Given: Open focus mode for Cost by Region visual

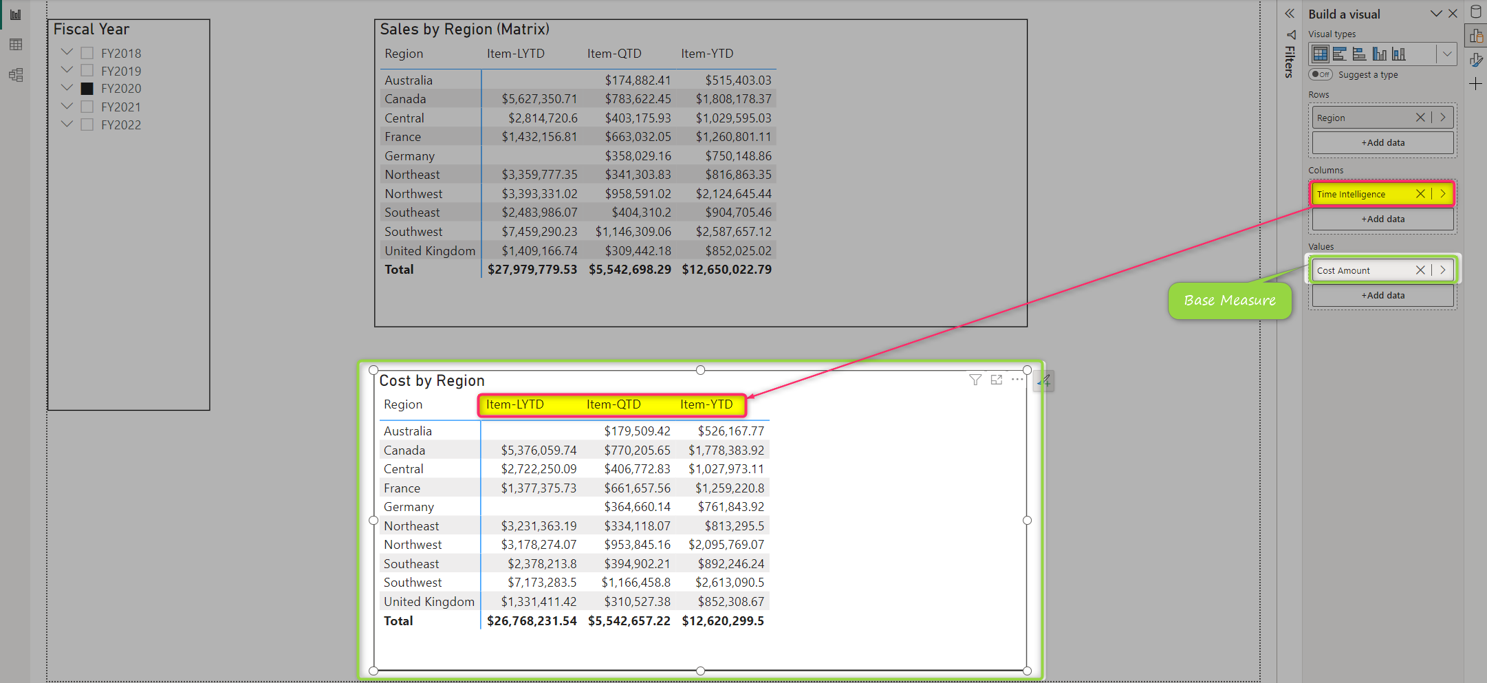Looking at the screenshot, I should click(996, 380).
